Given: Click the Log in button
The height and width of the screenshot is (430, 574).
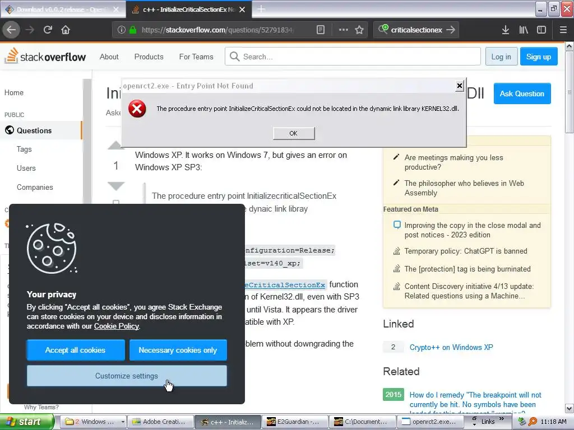Looking at the screenshot, I should tap(501, 57).
